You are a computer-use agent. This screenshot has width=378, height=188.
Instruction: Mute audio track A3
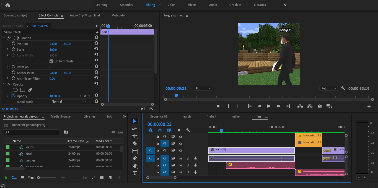(x=180, y=172)
